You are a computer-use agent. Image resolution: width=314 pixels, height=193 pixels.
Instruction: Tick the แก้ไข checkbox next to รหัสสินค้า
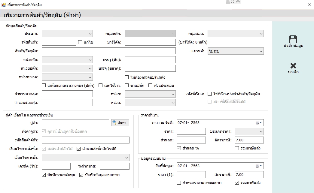tap(80, 42)
